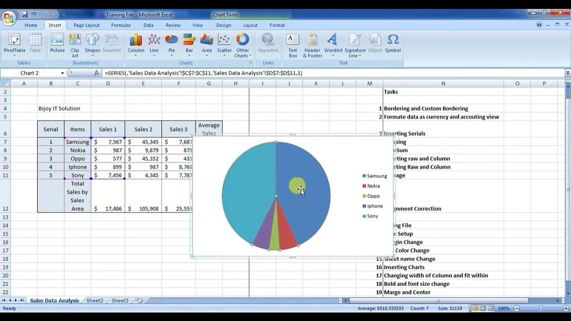Screen dimensions: 571x321
Task: Insert a Signature Line
Action: click(x=355, y=45)
